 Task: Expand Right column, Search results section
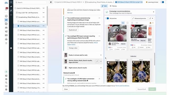(101, 68)
